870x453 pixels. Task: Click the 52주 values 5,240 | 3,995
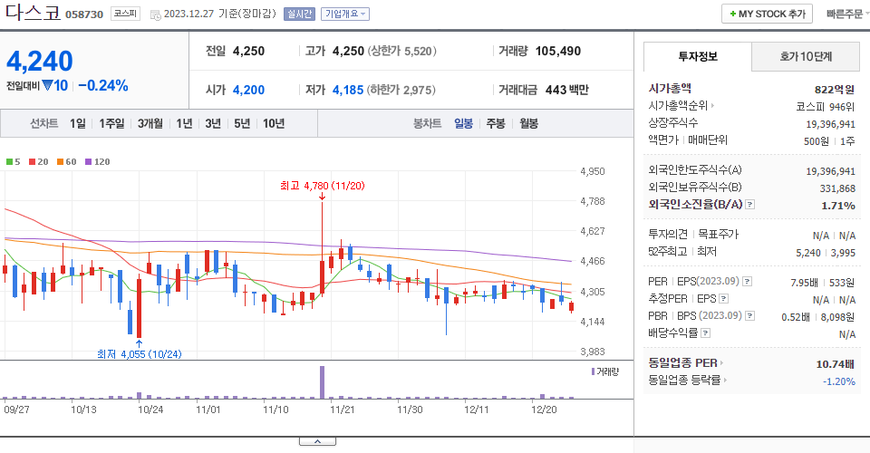tap(826, 253)
